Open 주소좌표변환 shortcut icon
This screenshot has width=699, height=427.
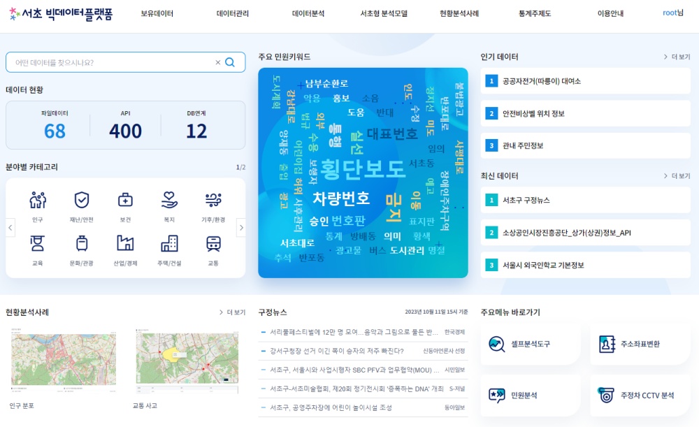pos(607,344)
